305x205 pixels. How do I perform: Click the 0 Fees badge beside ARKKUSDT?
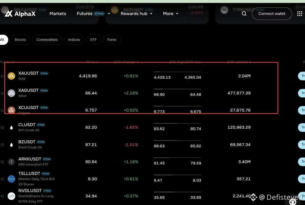pos(47,159)
